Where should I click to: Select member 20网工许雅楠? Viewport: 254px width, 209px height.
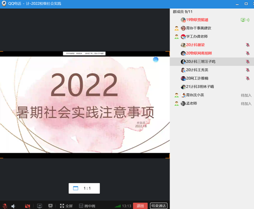point(212,79)
